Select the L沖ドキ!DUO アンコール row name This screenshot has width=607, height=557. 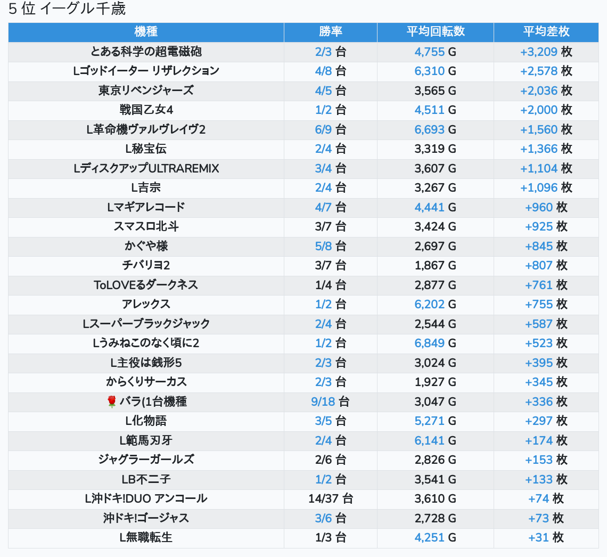pos(146,499)
